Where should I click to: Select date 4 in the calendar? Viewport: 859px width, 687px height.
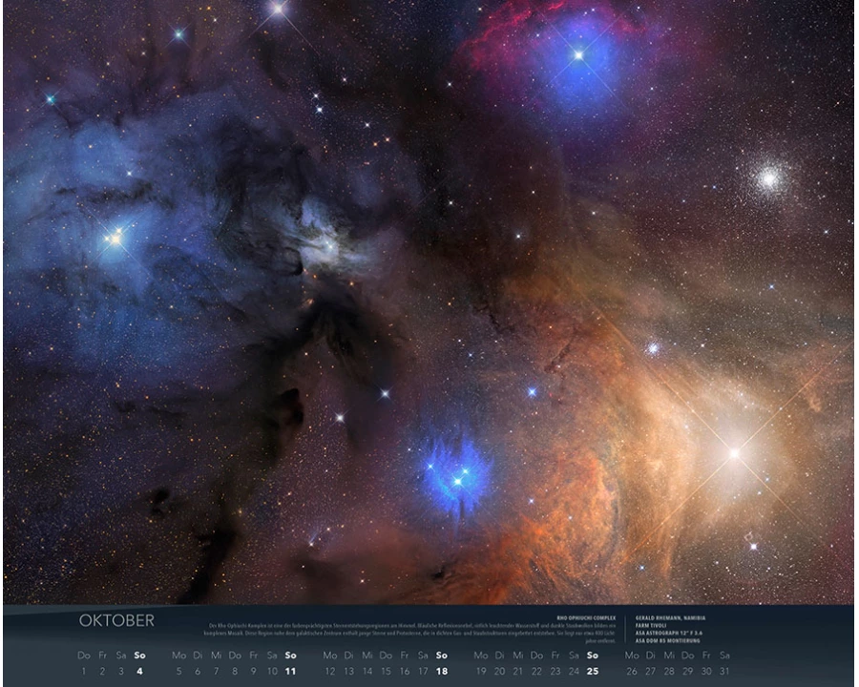click(x=139, y=671)
